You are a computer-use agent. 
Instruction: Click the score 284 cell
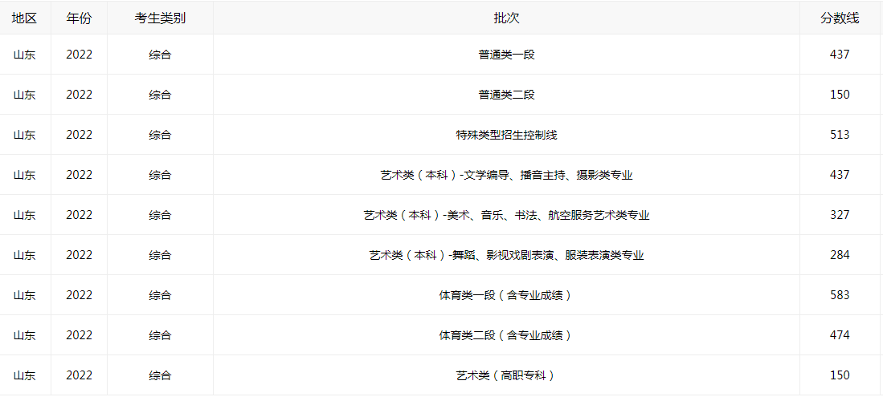click(840, 255)
